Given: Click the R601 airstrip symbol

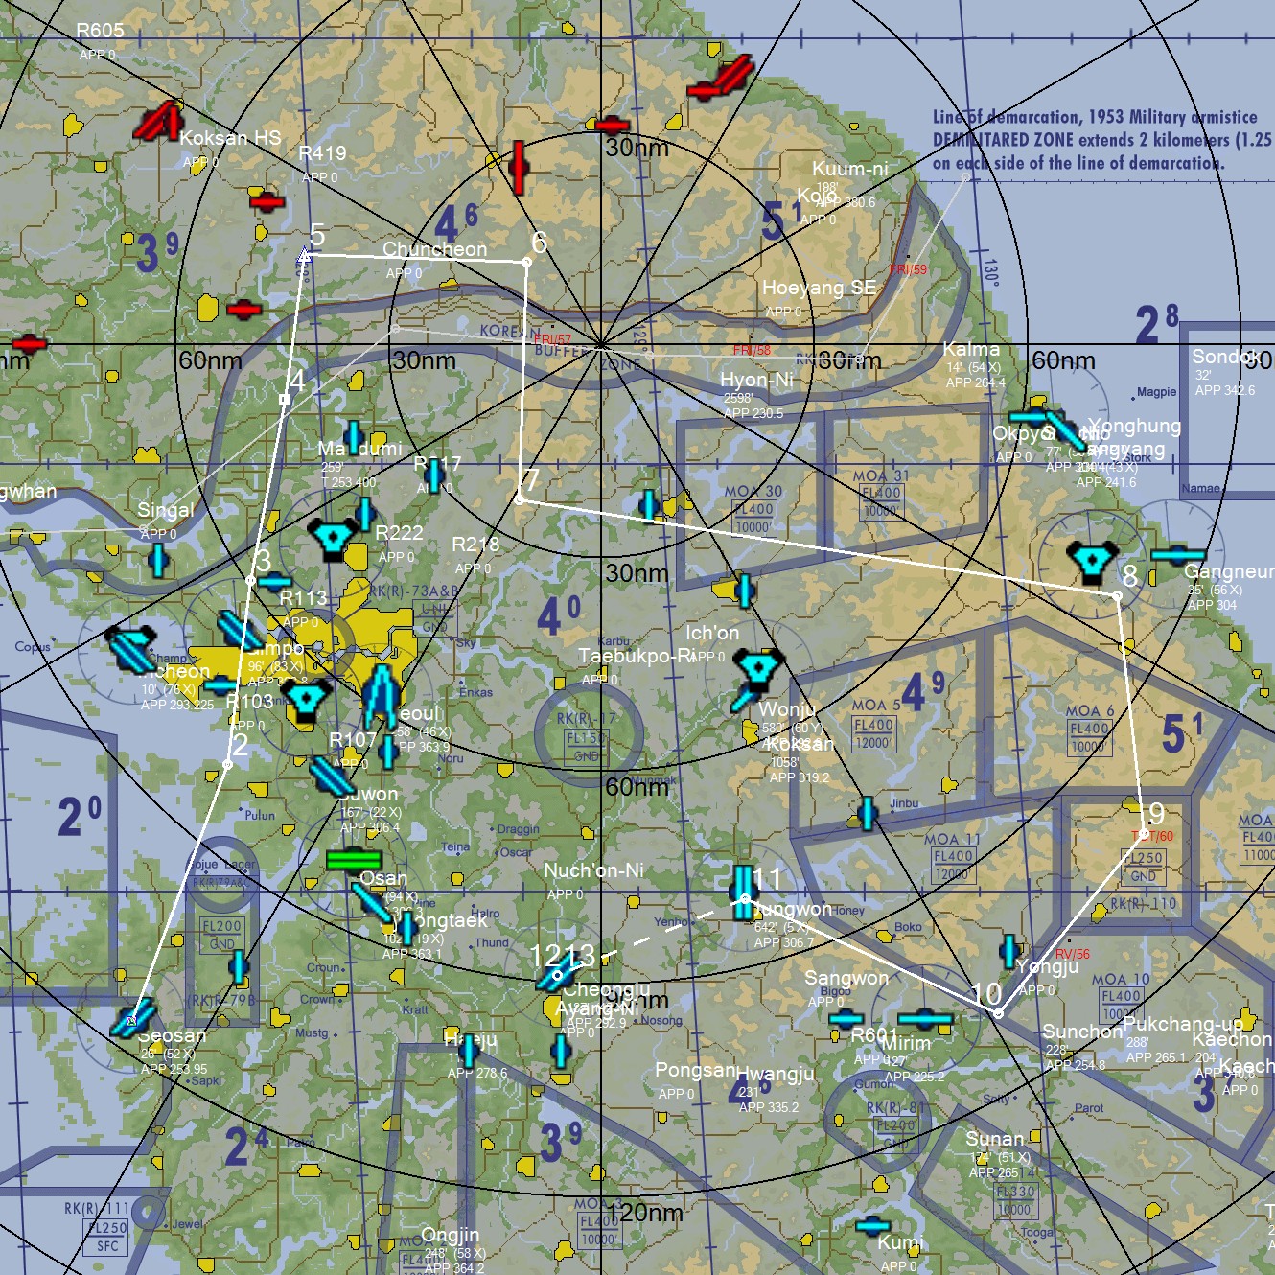Looking at the screenshot, I should coord(846,1019).
